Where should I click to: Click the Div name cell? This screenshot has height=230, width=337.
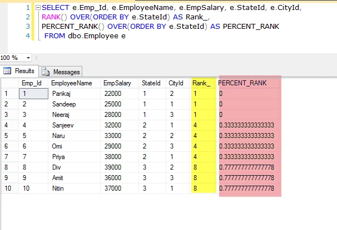coord(74,167)
